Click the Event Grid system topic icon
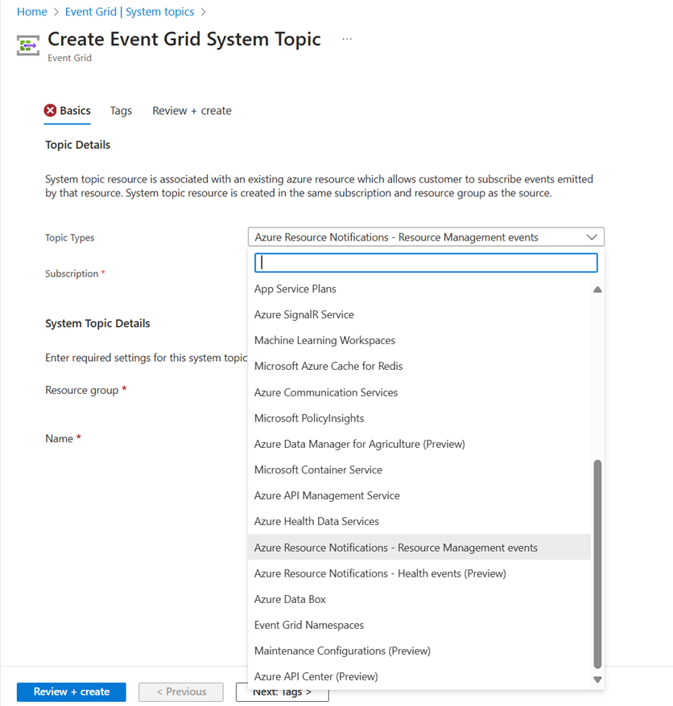The height and width of the screenshot is (706, 673). click(28, 45)
